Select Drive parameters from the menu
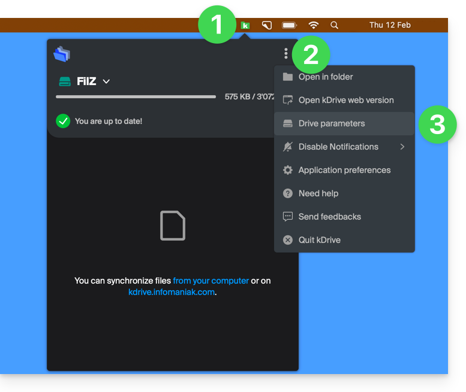The width and height of the screenshot is (466, 392). [x=332, y=123]
